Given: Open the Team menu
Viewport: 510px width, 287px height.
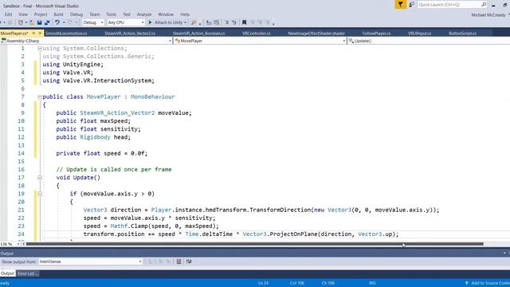Looking at the screenshot, I should click(x=95, y=14).
